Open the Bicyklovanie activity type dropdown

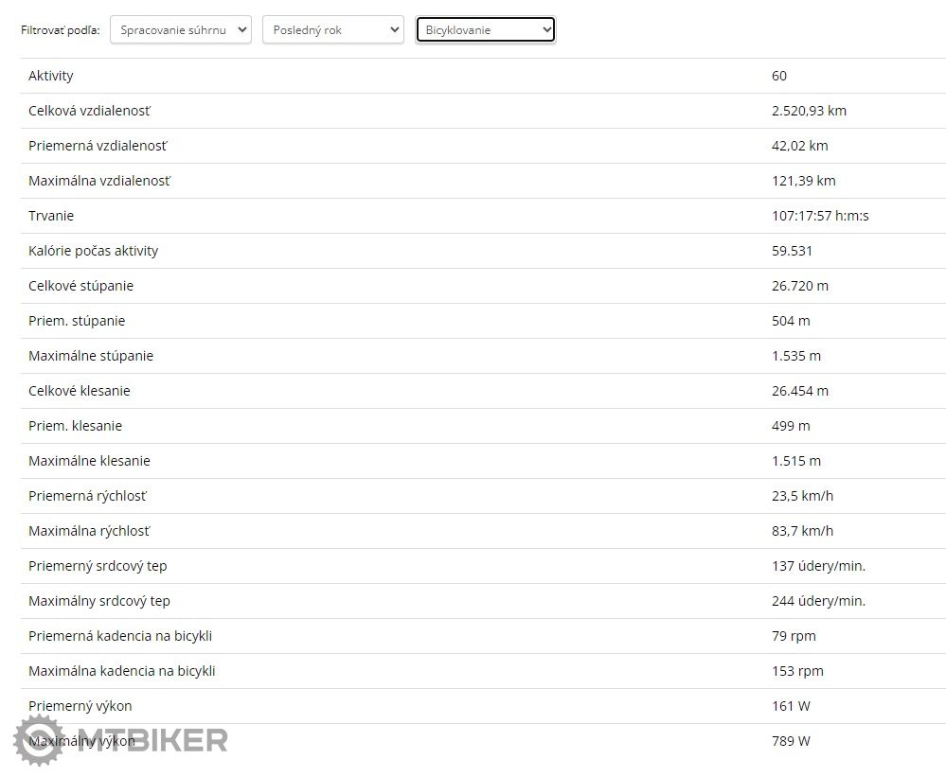pos(486,30)
